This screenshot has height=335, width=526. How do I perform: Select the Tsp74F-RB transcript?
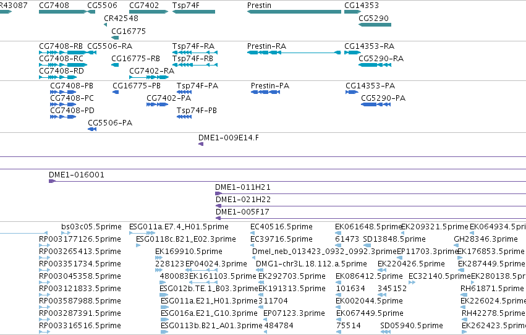(195, 65)
